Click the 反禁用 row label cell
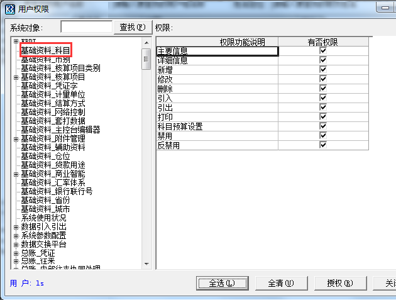Image resolution: width=396 pixels, height=300 pixels. 217,145
